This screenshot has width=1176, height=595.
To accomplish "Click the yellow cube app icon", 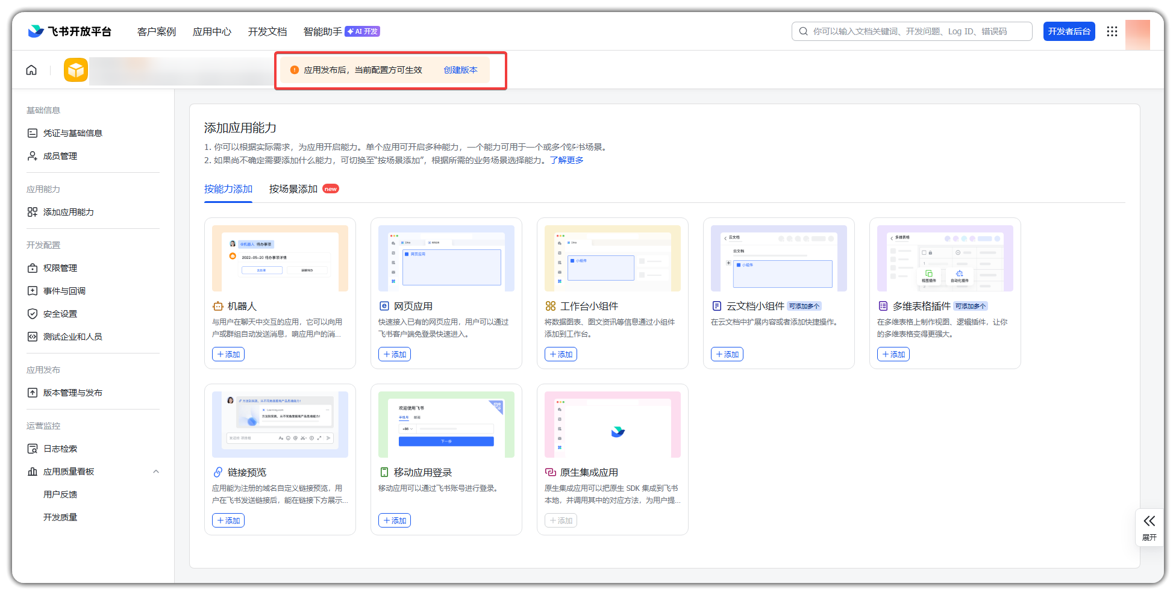I will pyautogui.click(x=76, y=70).
